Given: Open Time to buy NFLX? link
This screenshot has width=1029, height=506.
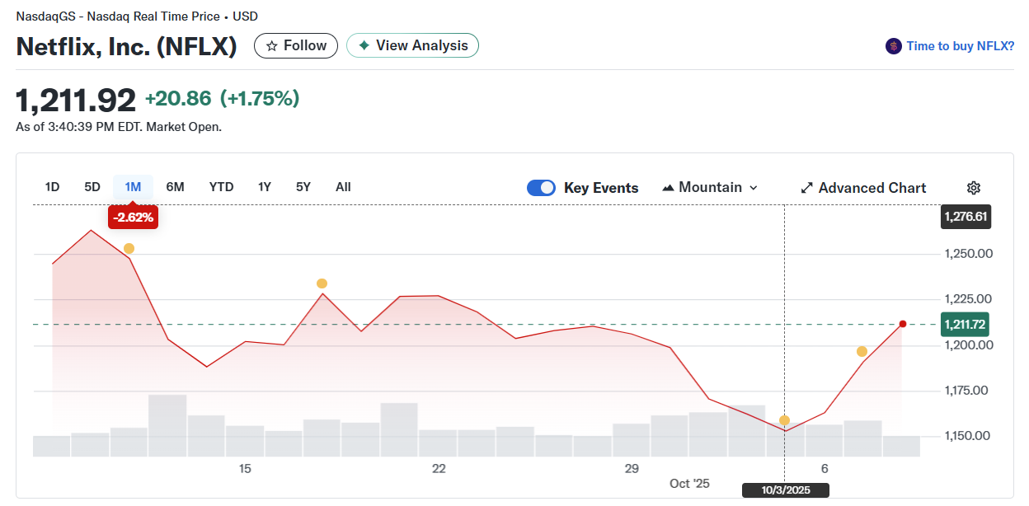Looking at the screenshot, I should pyautogui.click(x=961, y=46).
